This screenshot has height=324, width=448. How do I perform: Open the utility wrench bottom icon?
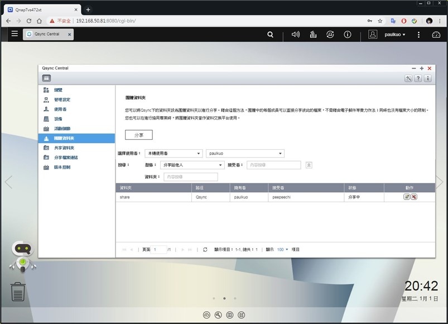[x=218, y=315]
